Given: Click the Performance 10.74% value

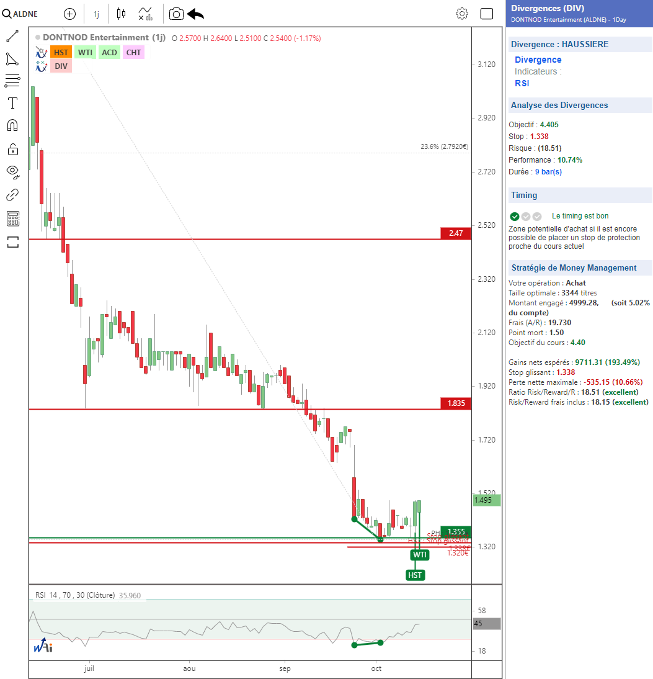Looking at the screenshot, I should [570, 160].
